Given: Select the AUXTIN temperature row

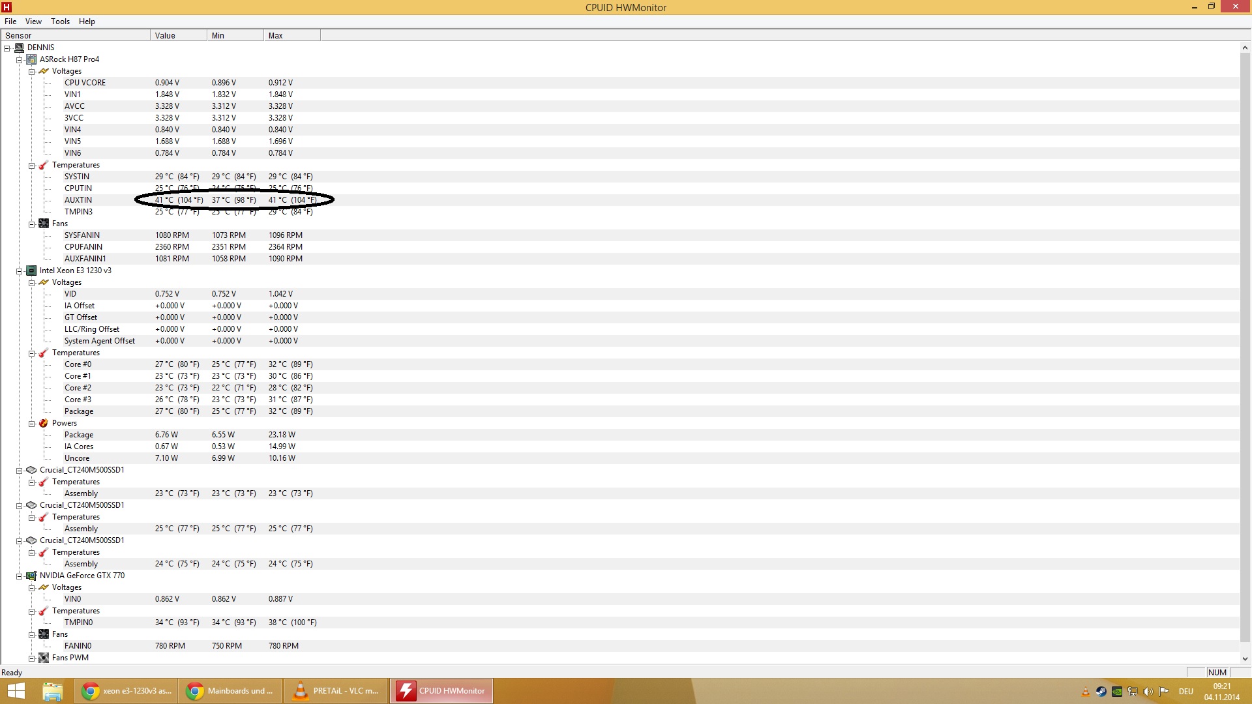Looking at the screenshot, I should click(x=78, y=200).
